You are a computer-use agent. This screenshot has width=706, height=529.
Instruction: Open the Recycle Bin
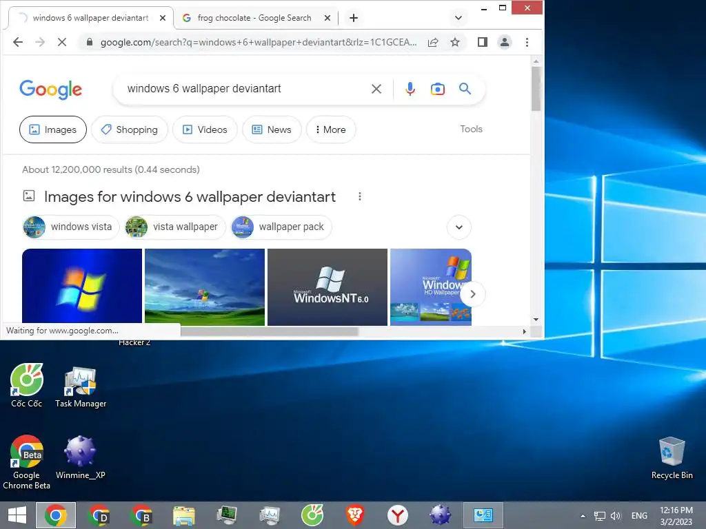click(672, 458)
